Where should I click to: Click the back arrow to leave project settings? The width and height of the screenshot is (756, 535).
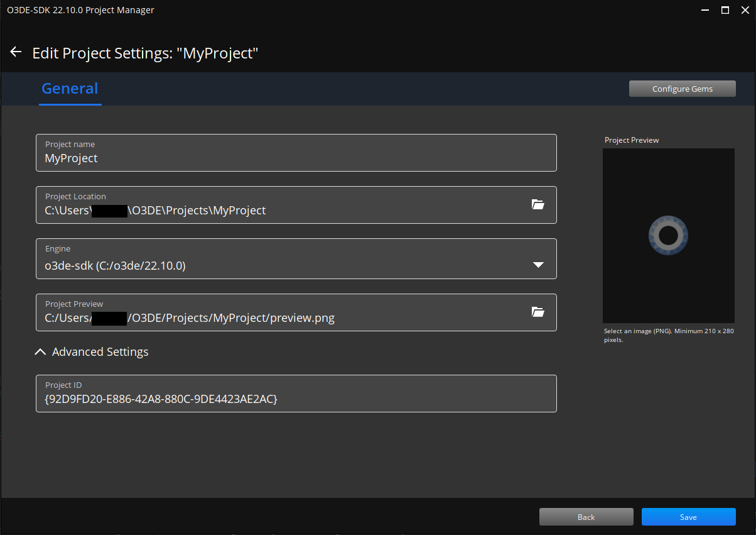pos(15,52)
